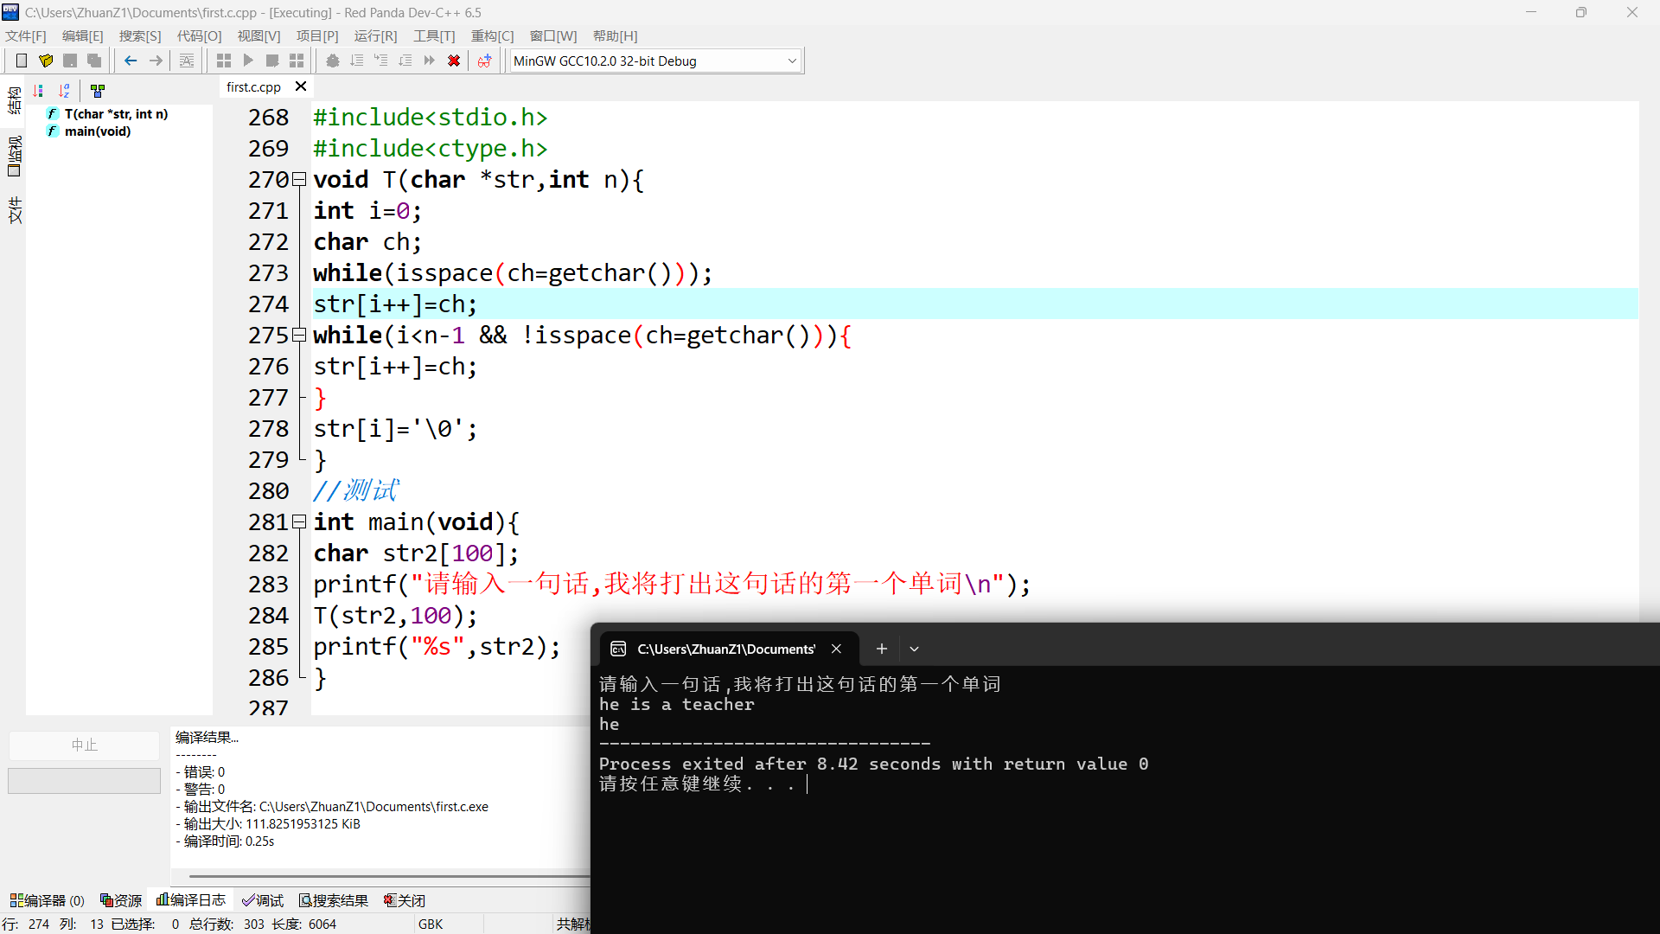Select main(void) in class browser

coord(98,131)
